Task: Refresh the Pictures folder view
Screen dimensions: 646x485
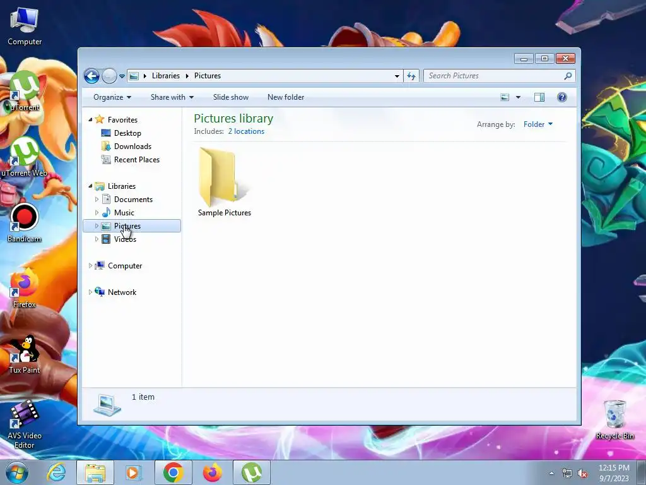Action: click(411, 76)
